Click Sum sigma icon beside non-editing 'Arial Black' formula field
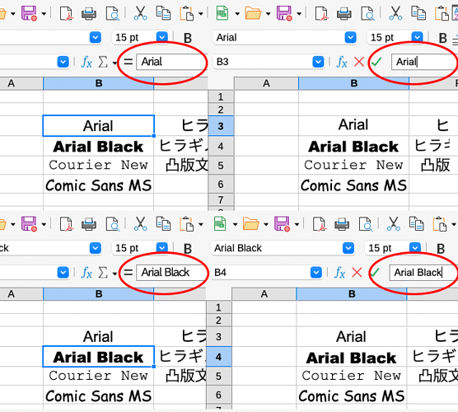Image resolution: width=458 pixels, height=412 pixels. (103, 273)
